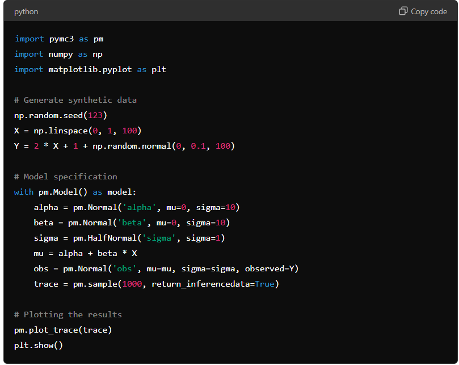
Task: Click the sample count 1000
Action: (132, 284)
